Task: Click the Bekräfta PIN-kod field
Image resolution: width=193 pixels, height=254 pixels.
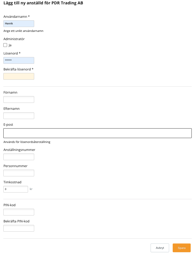Action: (19, 228)
